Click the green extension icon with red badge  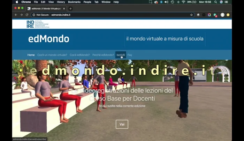[215, 15]
